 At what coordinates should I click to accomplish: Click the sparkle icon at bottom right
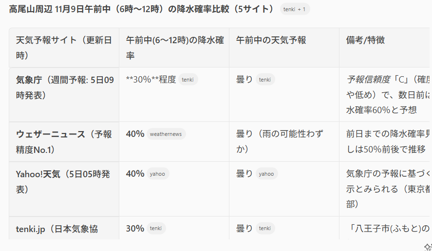428,247
